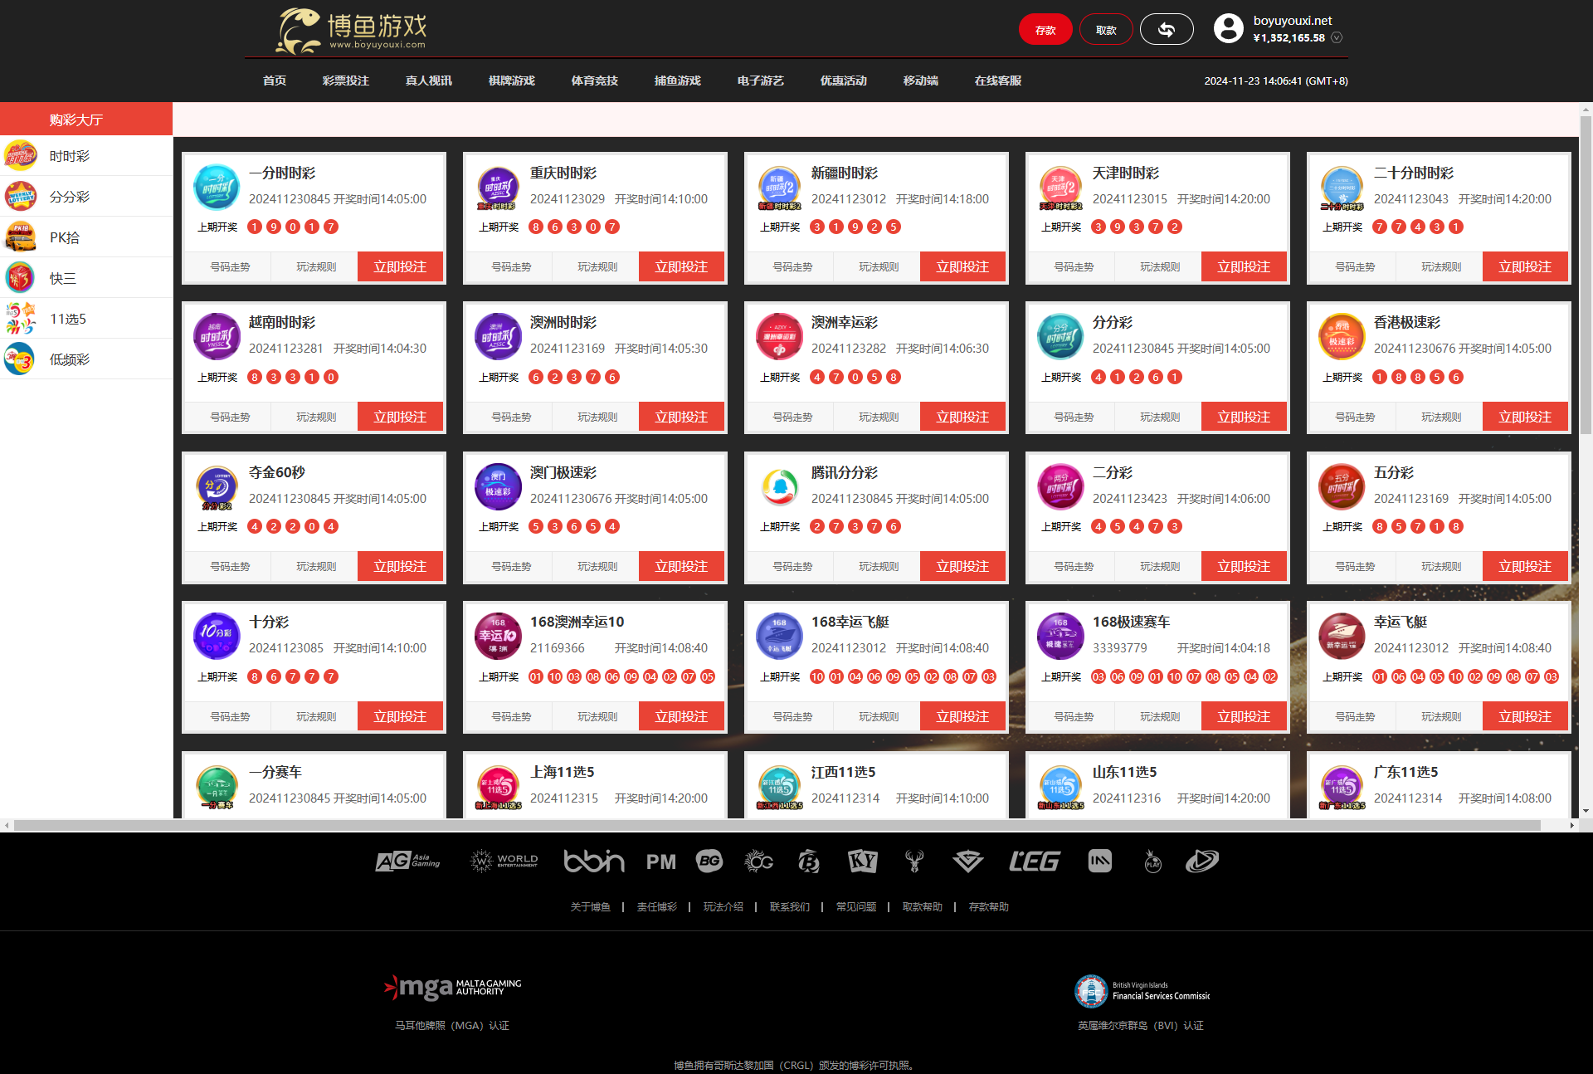Open the 常见问题 footer link
The width and height of the screenshot is (1593, 1074).
855,907
